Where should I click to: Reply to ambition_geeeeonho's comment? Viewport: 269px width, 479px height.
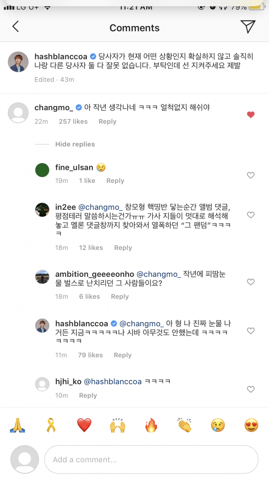[x=120, y=297]
